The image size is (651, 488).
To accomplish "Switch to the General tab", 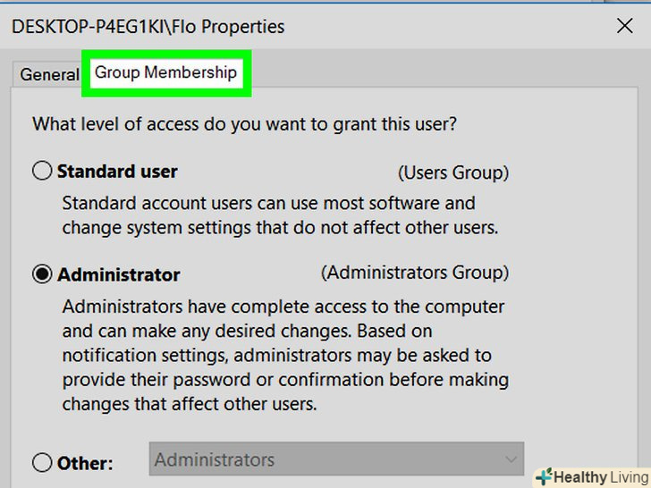I will click(x=49, y=74).
